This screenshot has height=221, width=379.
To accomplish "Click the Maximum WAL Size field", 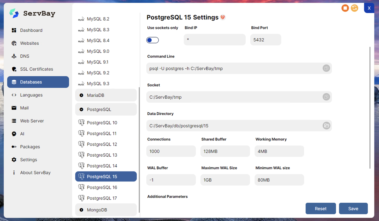I will (x=225, y=180).
